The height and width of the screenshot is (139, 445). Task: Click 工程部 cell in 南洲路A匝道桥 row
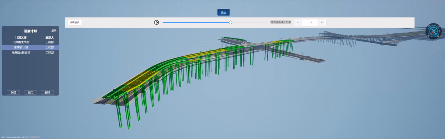pos(50,52)
